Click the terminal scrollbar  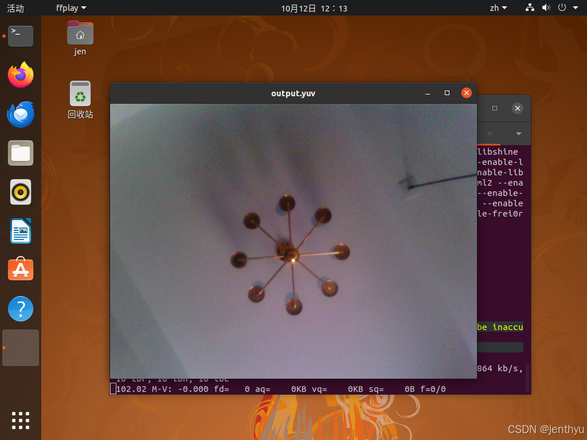527,378
